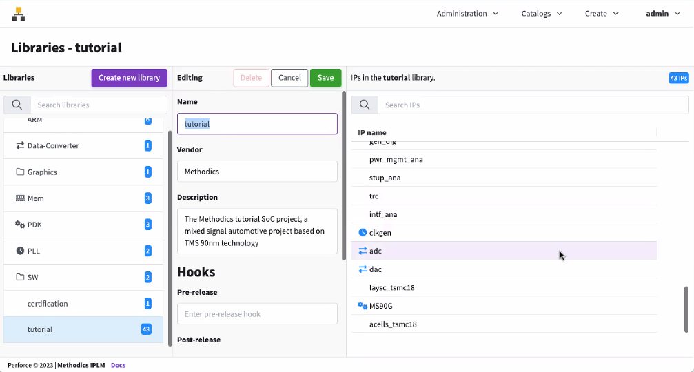Click the PLL clock icon
Image resolution: width=694 pixels, height=372 pixels.
20,251
